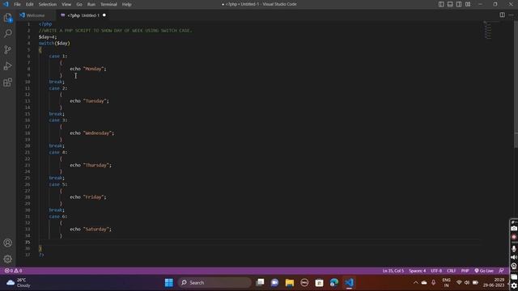Screen dimensions: 518x291
Task: Open the Extensions view
Action: (7, 82)
